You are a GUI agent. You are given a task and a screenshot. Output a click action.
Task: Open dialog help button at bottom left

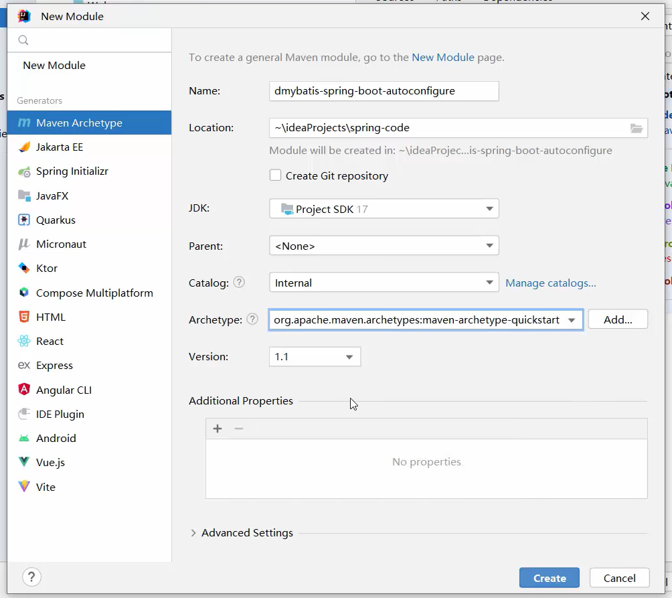(x=31, y=577)
